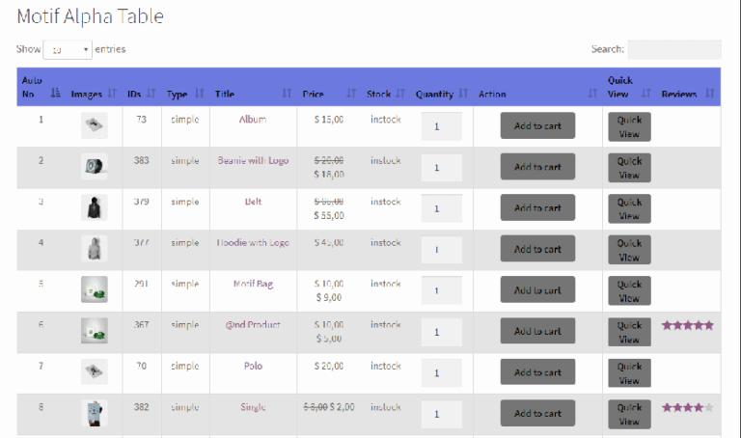Image resolution: width=741 pixels, height=438 pixels.
Task: Add Album to cart
Action: [x=537, y=125]
